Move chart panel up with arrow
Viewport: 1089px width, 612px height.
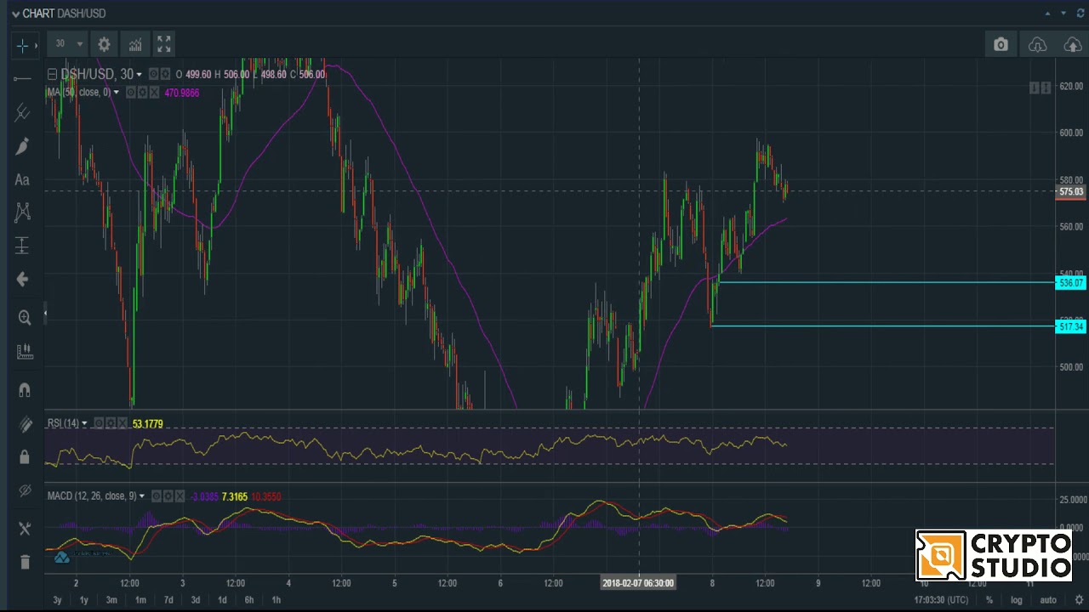1047,13
